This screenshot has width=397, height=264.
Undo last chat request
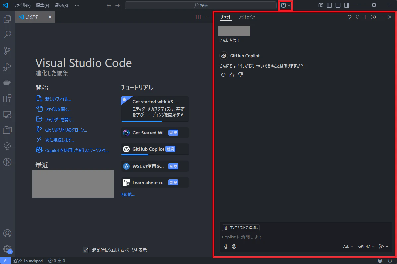[349, 17]
